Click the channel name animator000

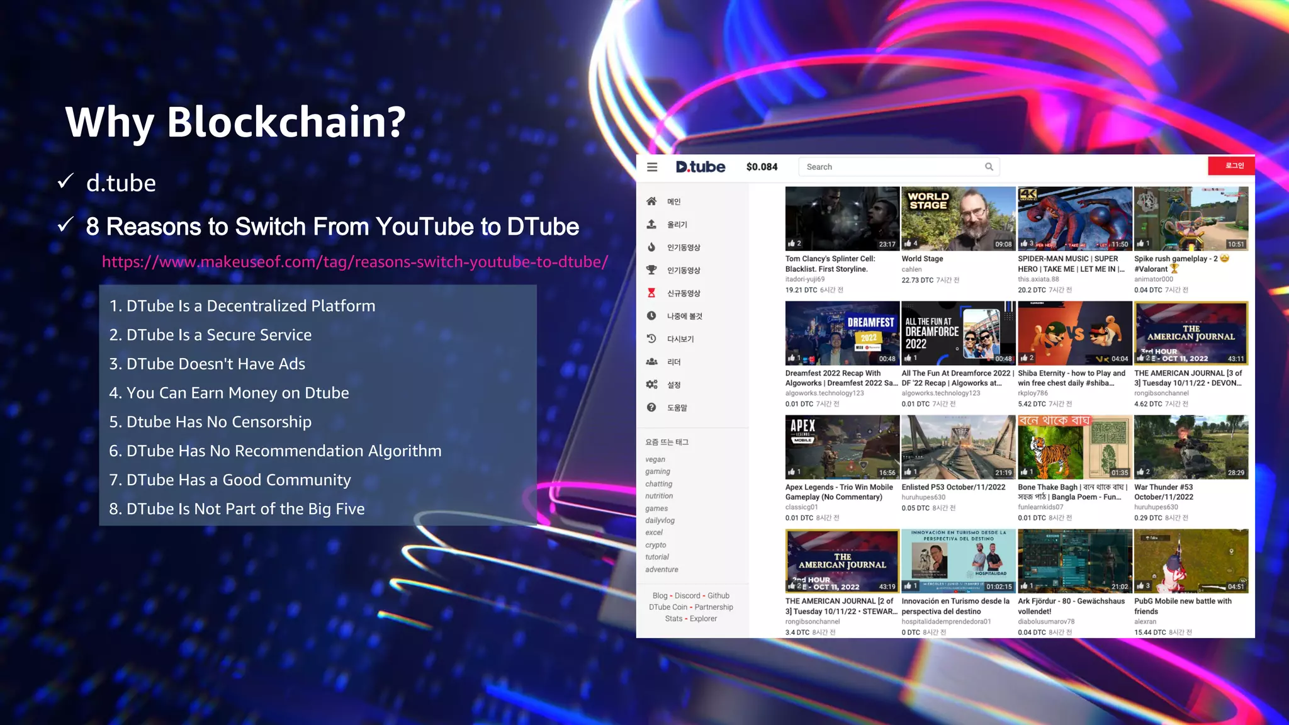(1154, 279)
